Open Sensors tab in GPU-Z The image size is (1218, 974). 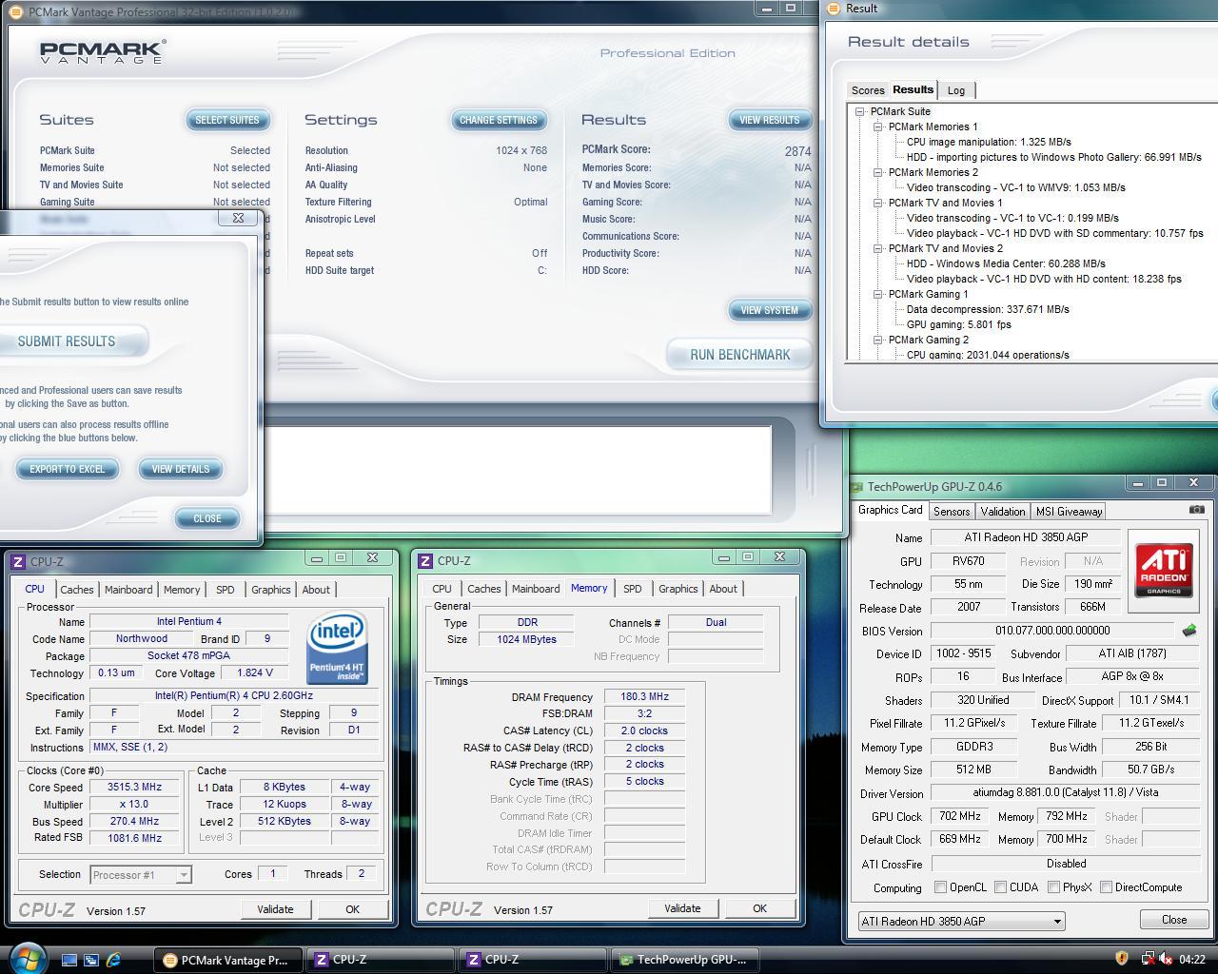[952, 512]
